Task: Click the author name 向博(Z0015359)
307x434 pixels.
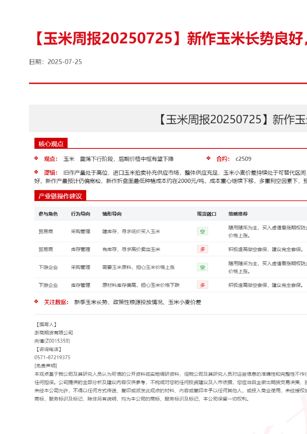Action: 52,341
